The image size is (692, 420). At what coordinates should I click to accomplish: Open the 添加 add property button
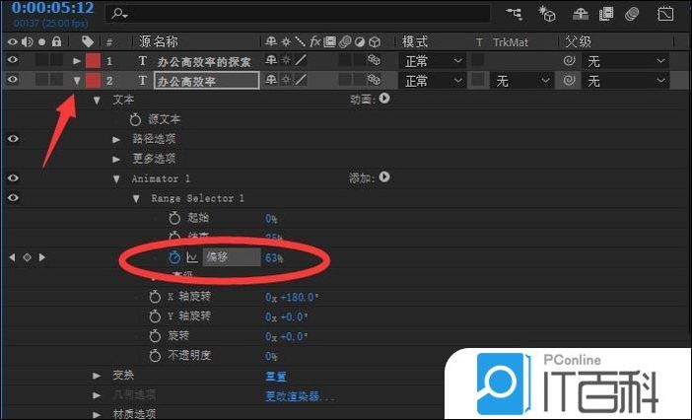pyautogui.click(x=384, y=176)
